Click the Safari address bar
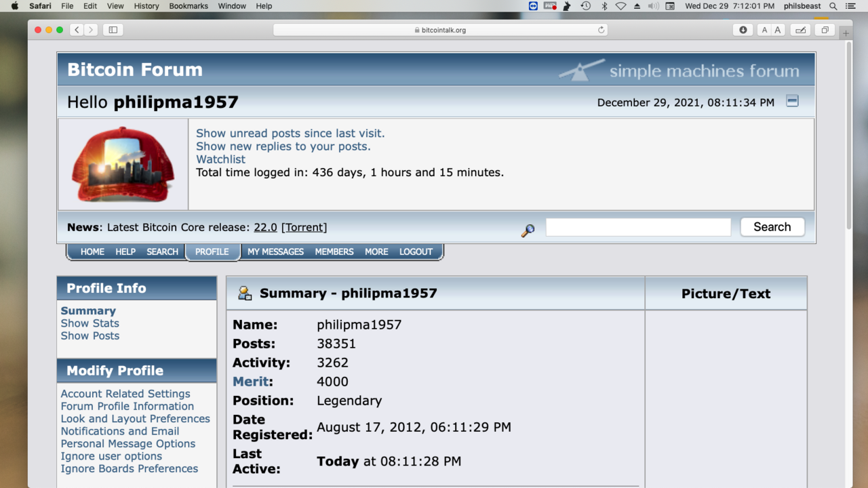 coord(441,30)
